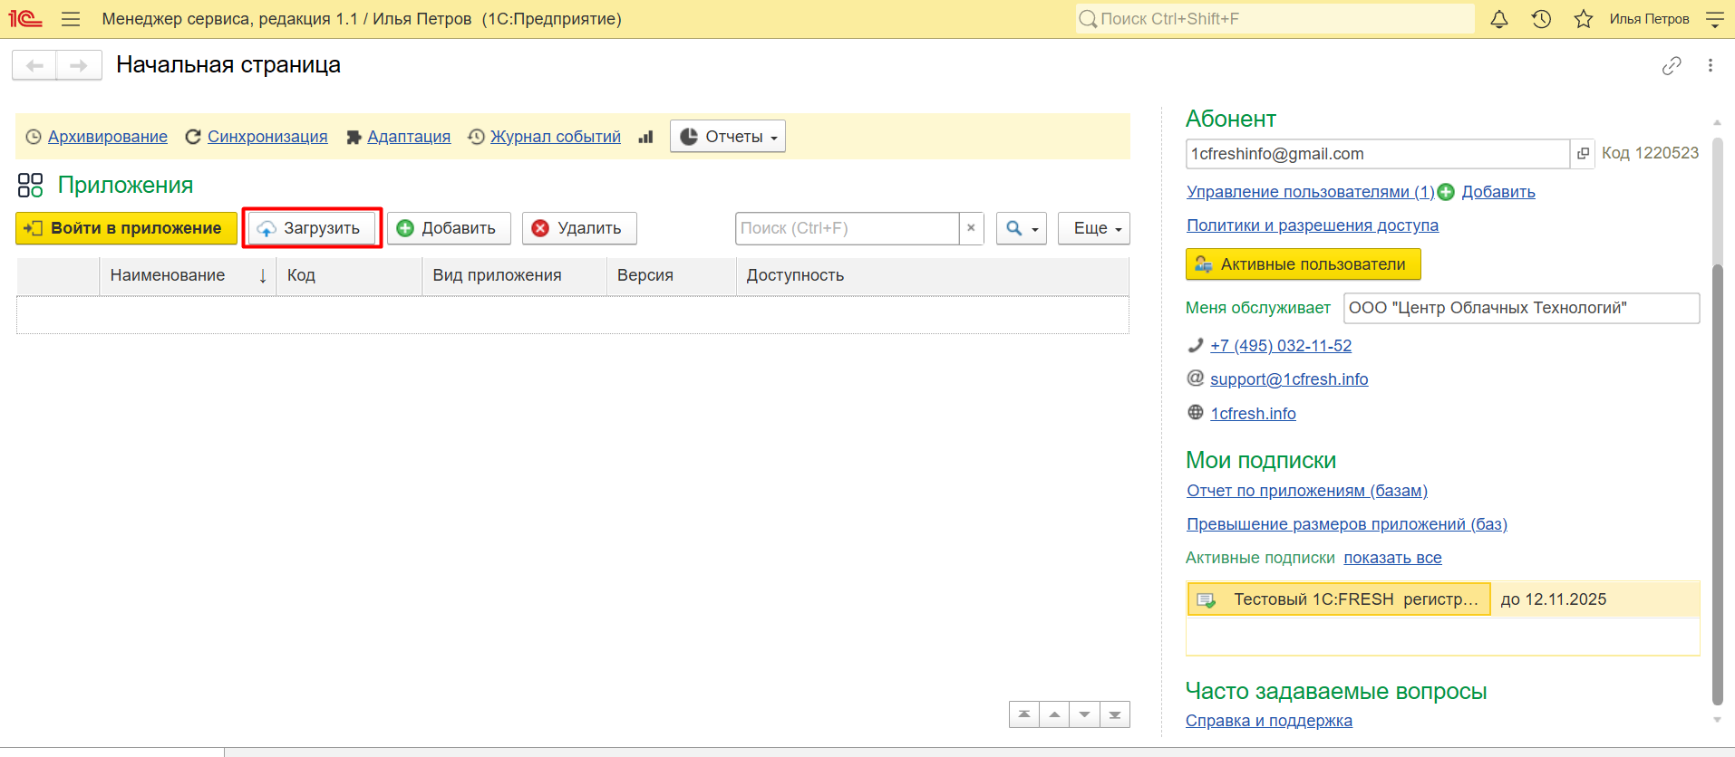Open the Журнал событий link
This screenshot has height=757, width=1735.
point(555,137)
